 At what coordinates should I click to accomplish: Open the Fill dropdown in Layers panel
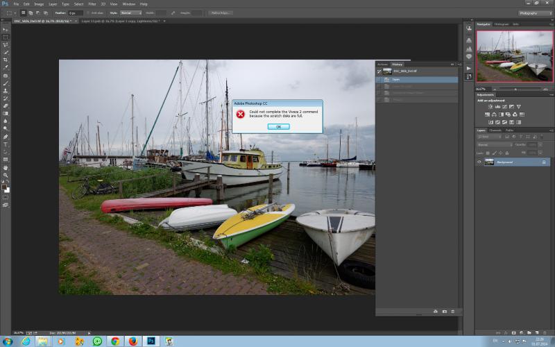pyautogui.click(x=540, y=153)
